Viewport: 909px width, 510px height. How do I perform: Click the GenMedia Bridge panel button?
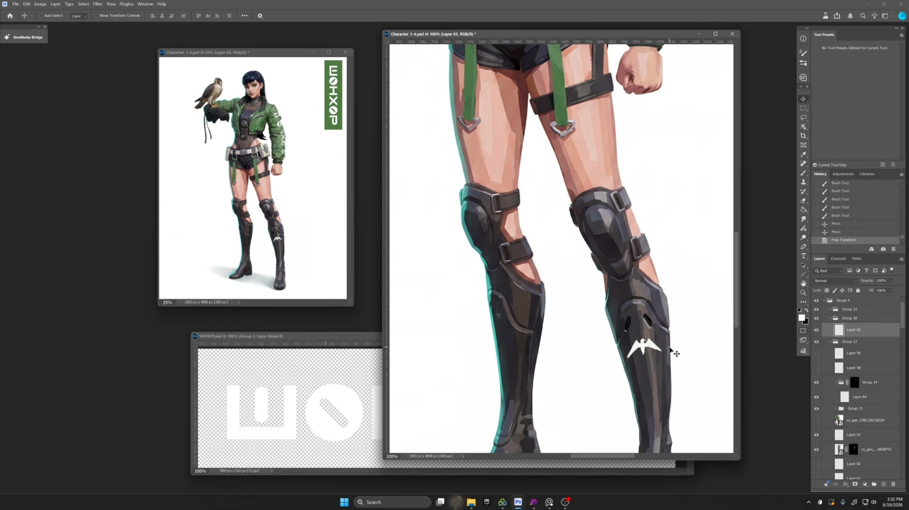click(24, 38)
